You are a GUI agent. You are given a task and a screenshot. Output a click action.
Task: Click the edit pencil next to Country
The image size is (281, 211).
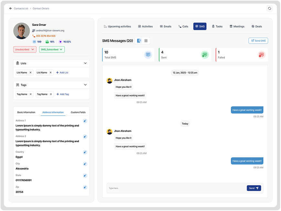[85, 152]
